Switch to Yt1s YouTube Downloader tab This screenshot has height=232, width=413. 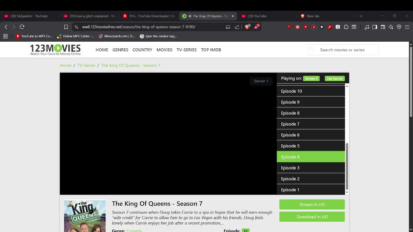(x=148, y=16)
